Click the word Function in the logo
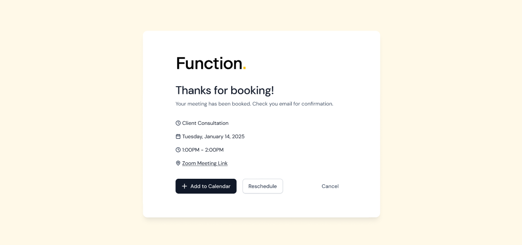 click(x=209, y=63)
